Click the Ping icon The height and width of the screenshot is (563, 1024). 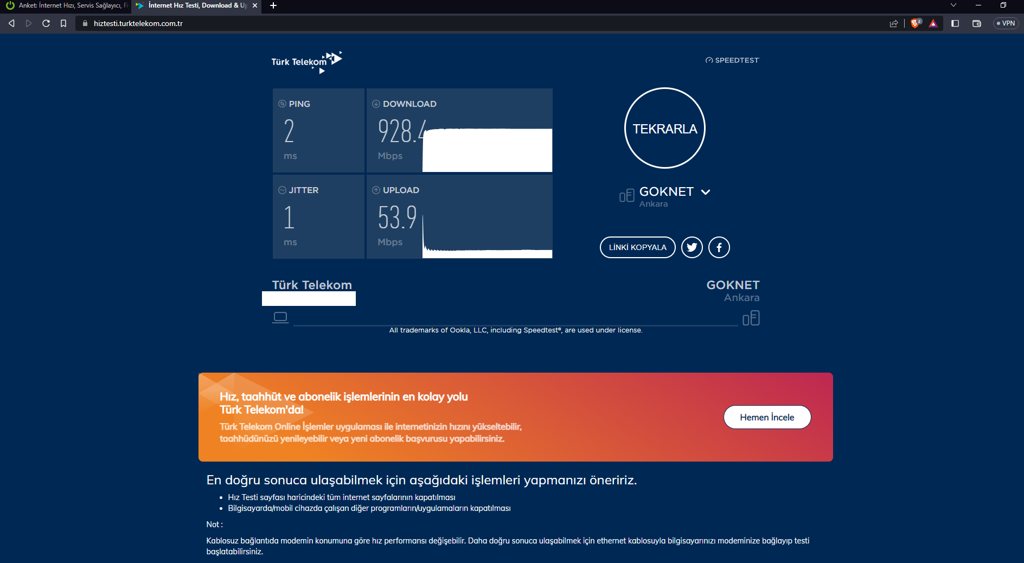click(282, 104)
